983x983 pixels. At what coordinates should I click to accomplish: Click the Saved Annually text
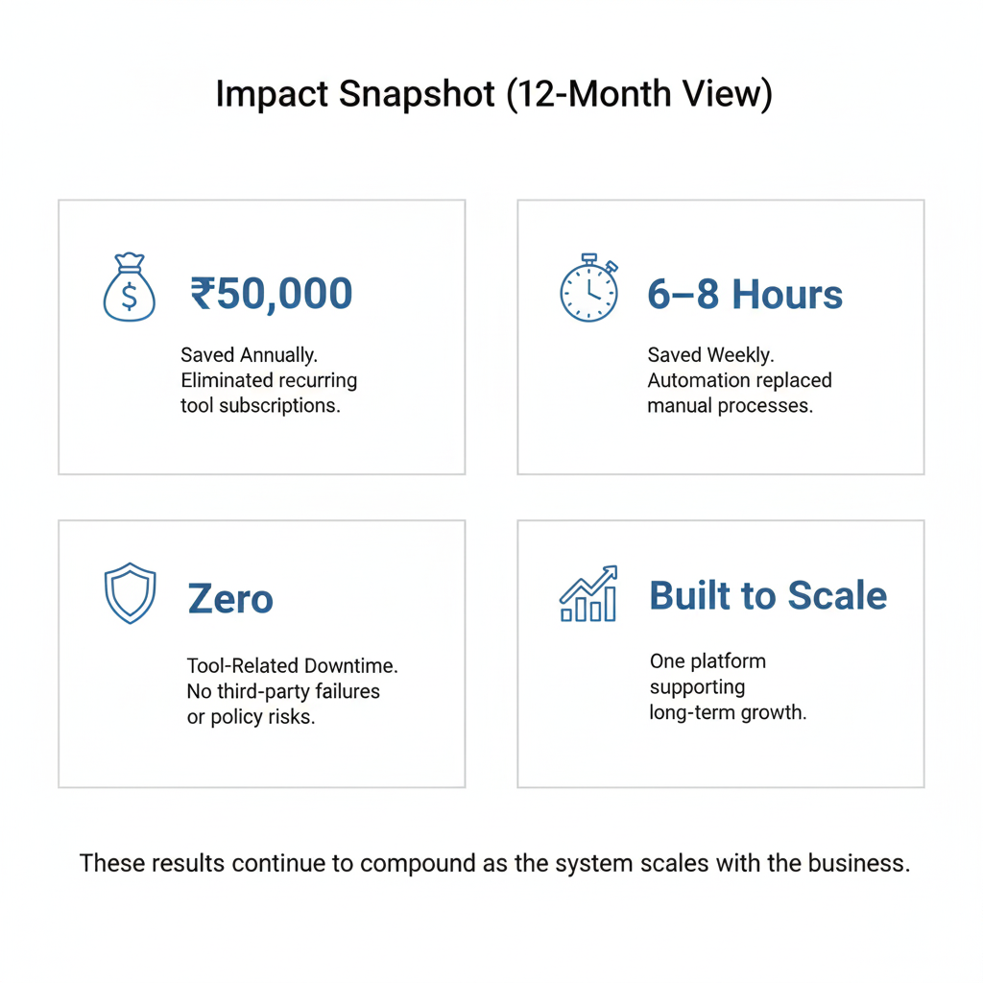coord(249,355)
